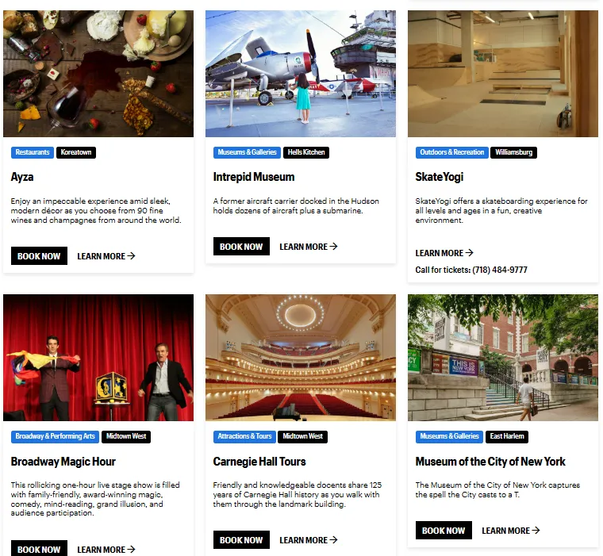
Task: Open the Carnegie Hall auditorium photo
Action: click(x=301, y=358)
